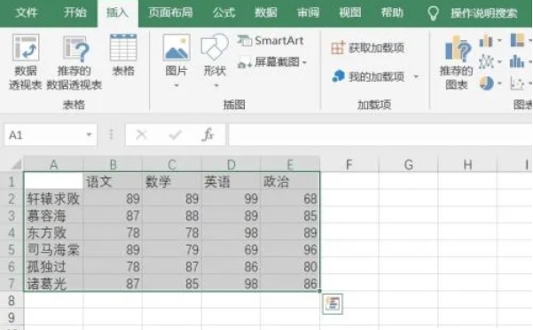Open the 页面布局 ribbon tab
The image size is (533, 330).
pyautogui.click(x=170, y=13)
